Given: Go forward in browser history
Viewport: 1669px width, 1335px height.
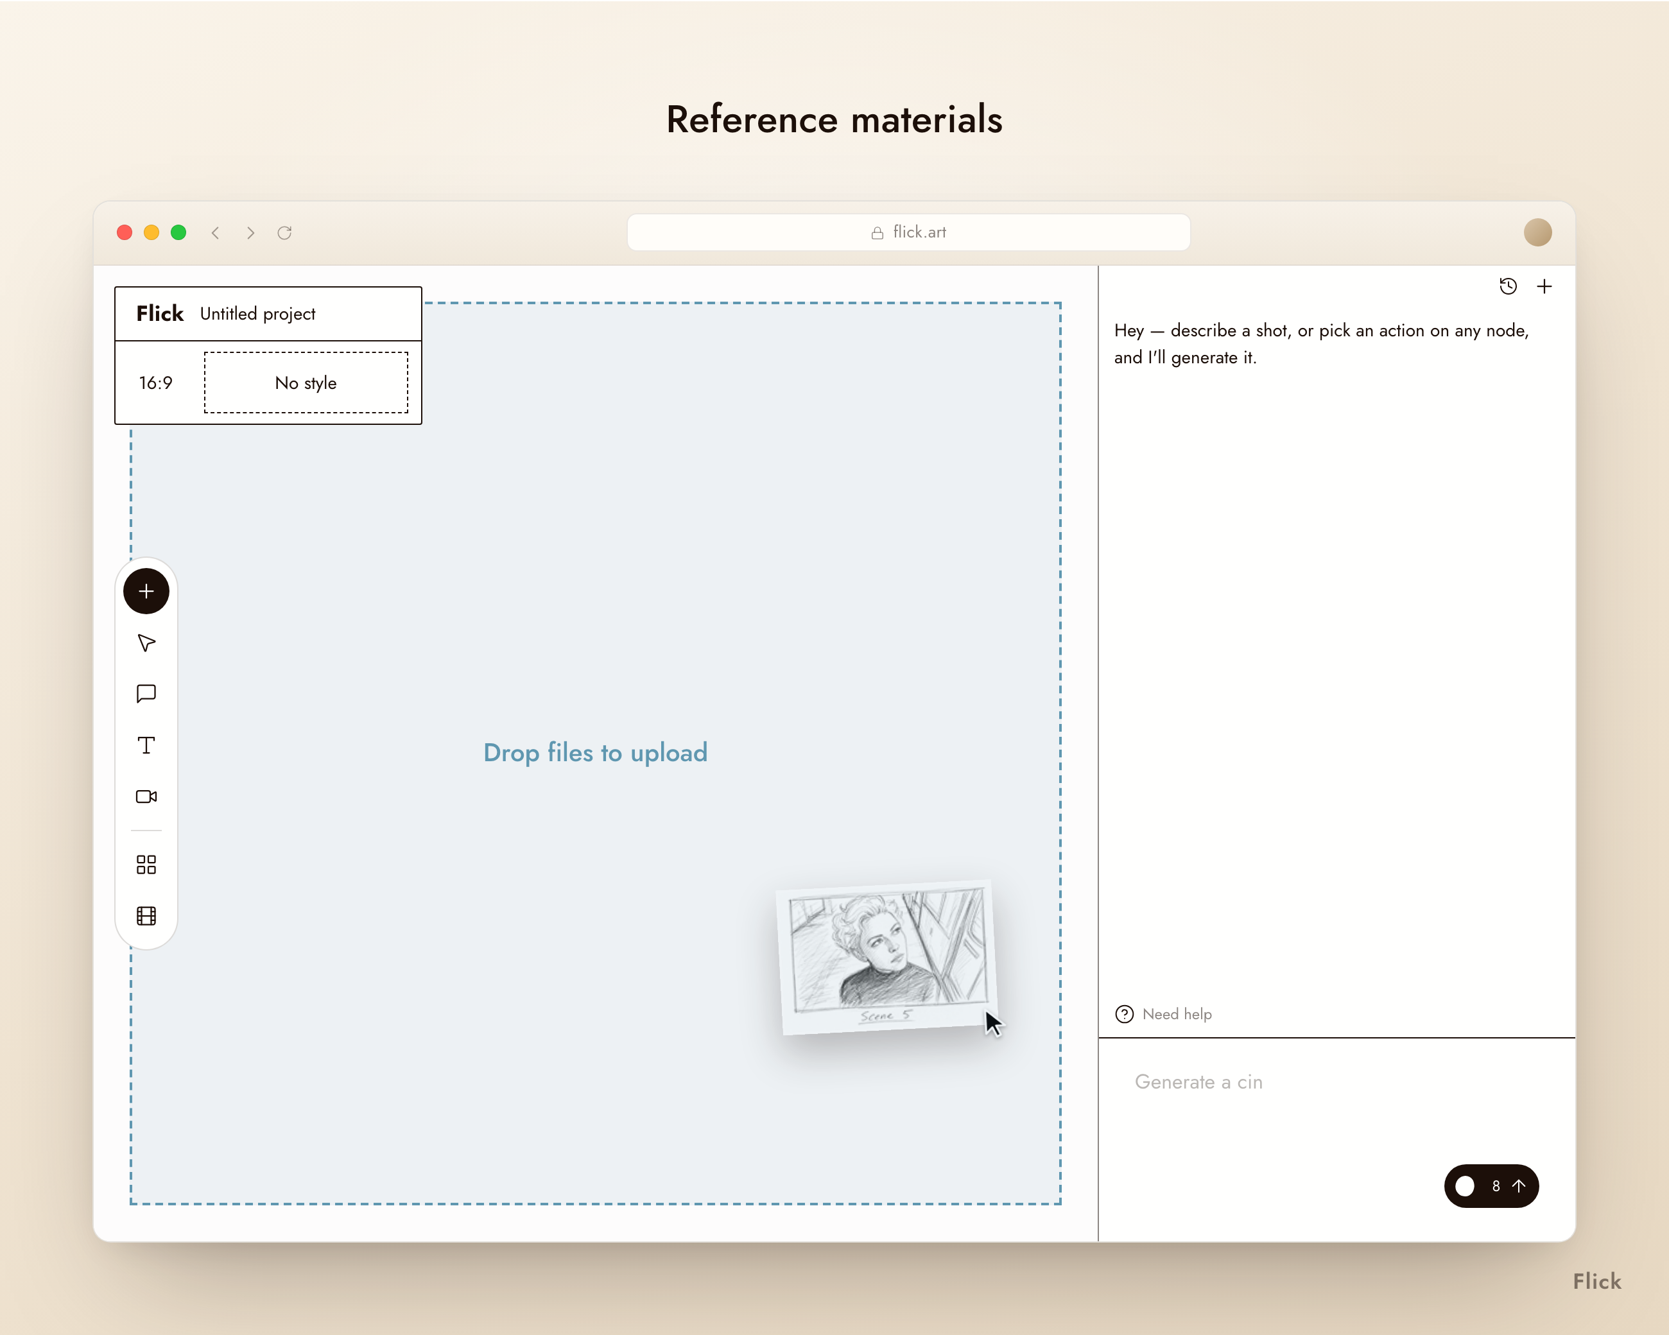Looking at the screenshot, I should pyautogui.click(x=250, y=232).
